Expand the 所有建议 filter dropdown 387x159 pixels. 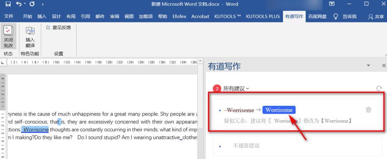click(236, 88)
